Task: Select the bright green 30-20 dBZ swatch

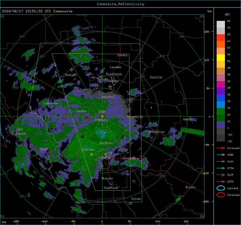Action: click(x=221, y=111)
